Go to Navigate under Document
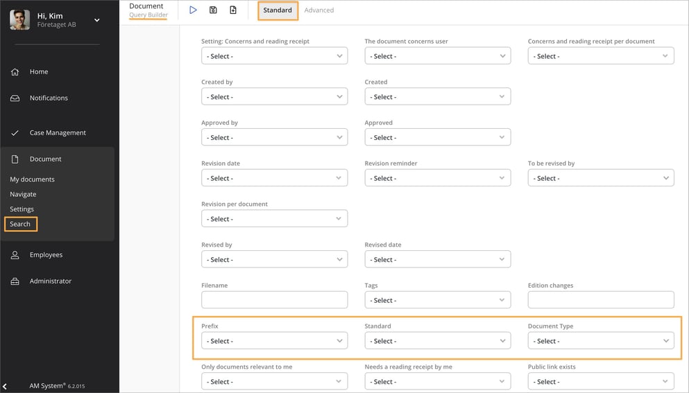The width and height of the screenshot is (689, 393). tap(23, 194)
